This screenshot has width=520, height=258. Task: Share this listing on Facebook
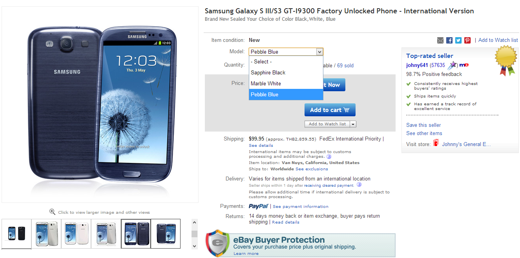click(x=449, y=40)
